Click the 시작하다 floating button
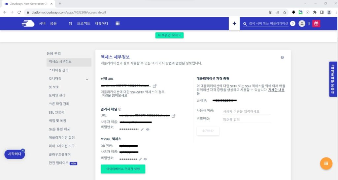Viewport: 338px width, 180px height. (15, 154)
